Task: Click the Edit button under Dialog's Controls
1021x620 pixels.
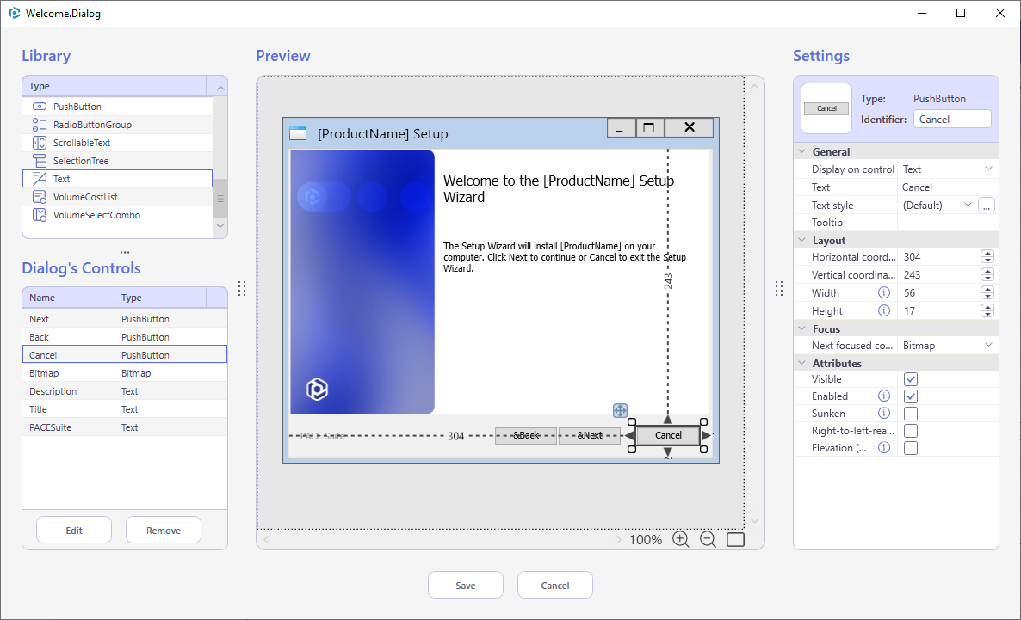Action: click(x=73, y=531)
